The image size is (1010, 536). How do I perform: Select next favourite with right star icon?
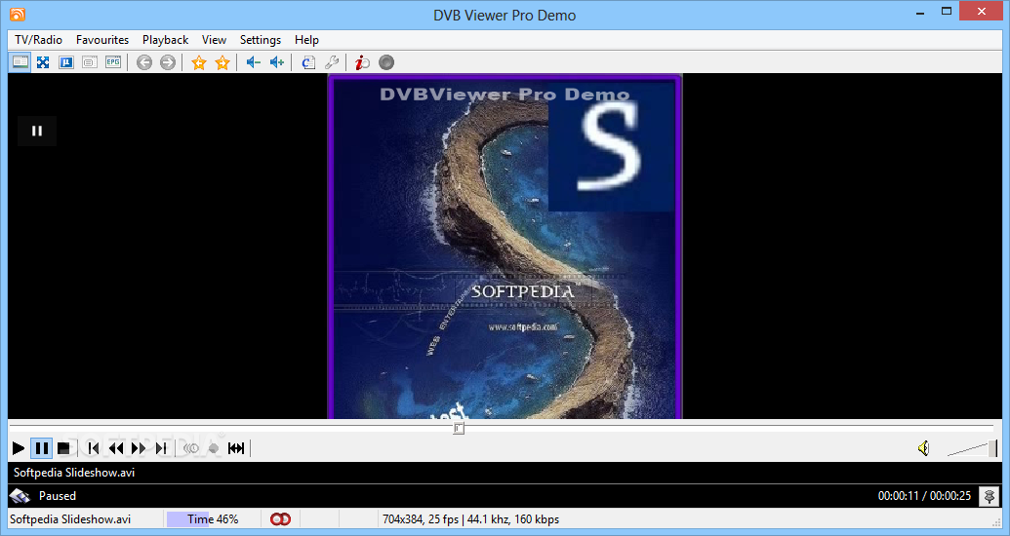[x=222, y=62]
